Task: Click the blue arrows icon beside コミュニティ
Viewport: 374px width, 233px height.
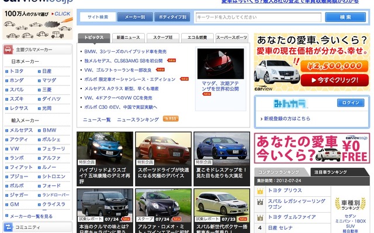Action: point(8,227)
